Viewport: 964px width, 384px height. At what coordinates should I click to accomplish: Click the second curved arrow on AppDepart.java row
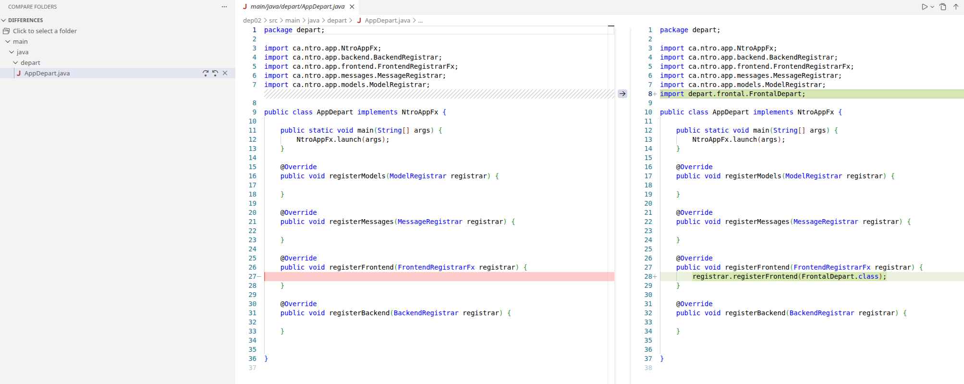point(215,73)
